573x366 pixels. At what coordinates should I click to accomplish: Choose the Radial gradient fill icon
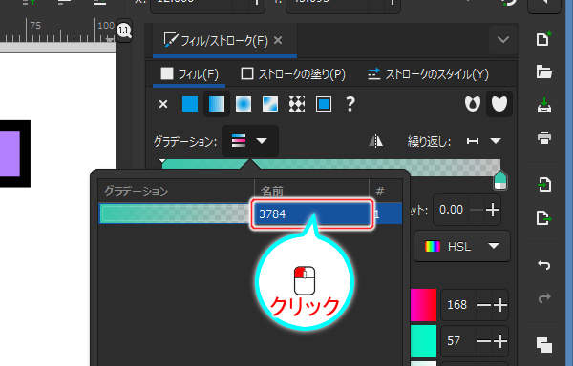coord(244,104)
